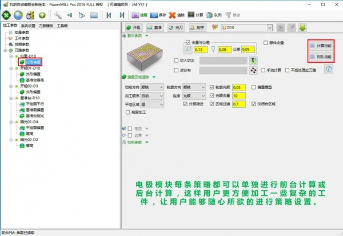
Task: Check the 残留加工 option
Action: (x=127, y=112)
